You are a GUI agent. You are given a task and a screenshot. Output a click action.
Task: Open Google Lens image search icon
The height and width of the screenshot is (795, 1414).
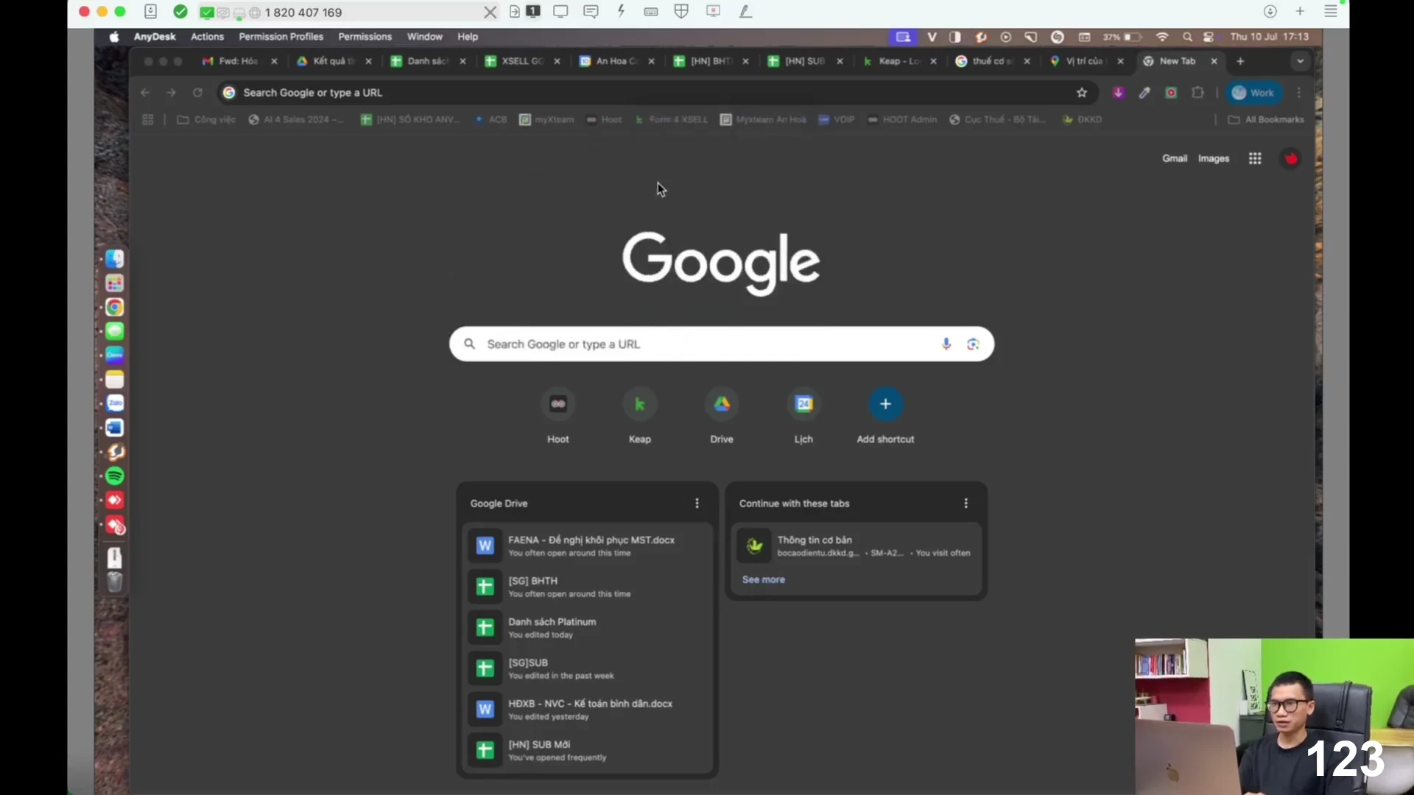974,344
